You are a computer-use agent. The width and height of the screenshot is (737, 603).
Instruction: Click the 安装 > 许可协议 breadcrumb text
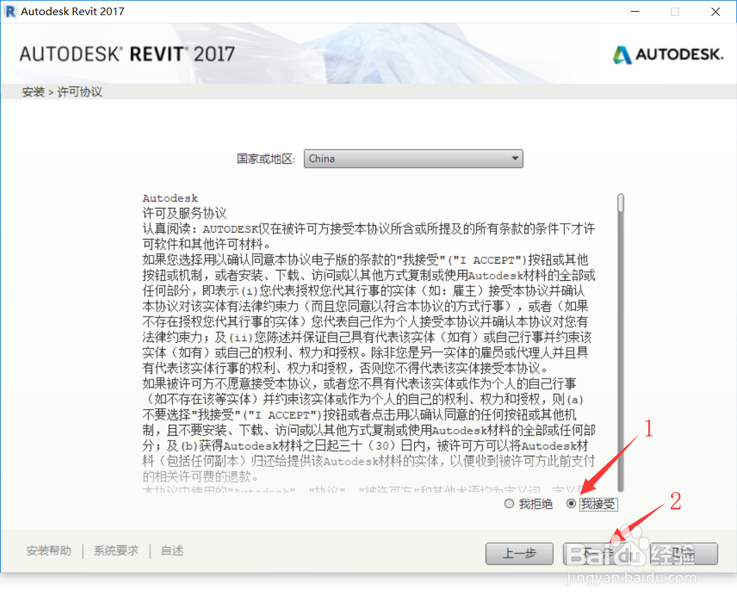[62, 92]
